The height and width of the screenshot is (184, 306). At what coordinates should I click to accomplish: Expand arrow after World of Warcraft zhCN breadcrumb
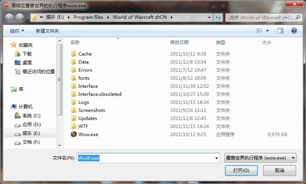click(171, 17)
